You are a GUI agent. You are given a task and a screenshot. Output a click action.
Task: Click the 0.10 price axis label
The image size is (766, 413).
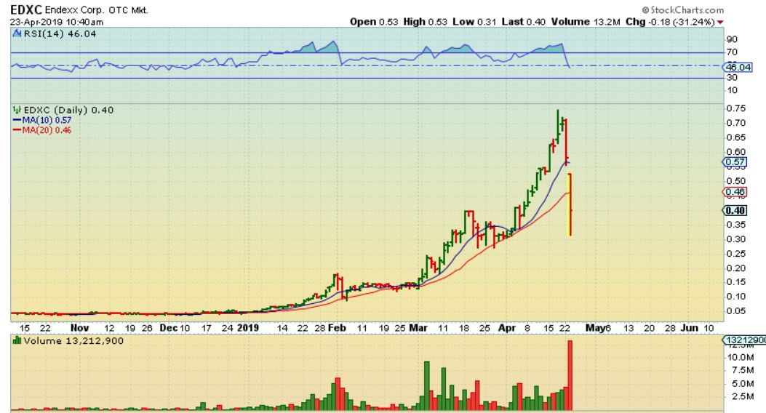coord(735,297)
